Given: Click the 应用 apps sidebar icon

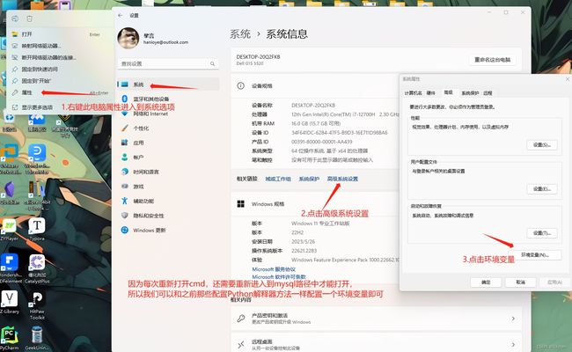Looking at the screenshot, I should pos(125,143).
